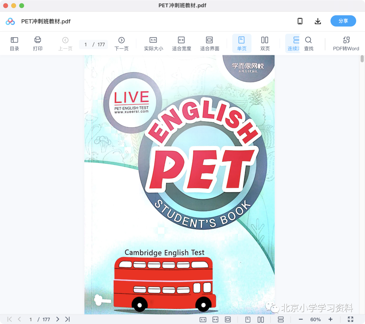The width and height of the screenshot is (365, 324).
Task: Click the vertical scrollbar thumb
Action: (362, 59)
